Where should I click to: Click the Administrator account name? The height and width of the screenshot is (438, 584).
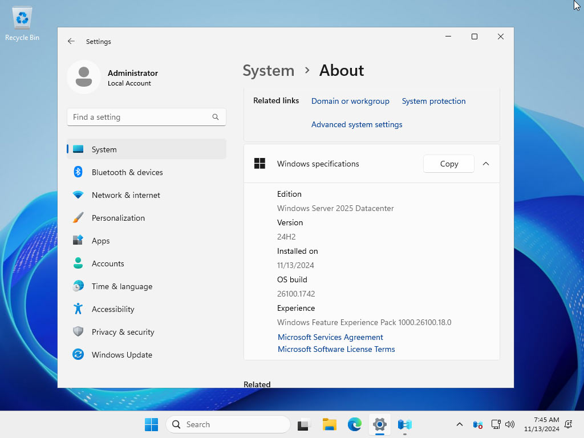(x=133, y=73)
